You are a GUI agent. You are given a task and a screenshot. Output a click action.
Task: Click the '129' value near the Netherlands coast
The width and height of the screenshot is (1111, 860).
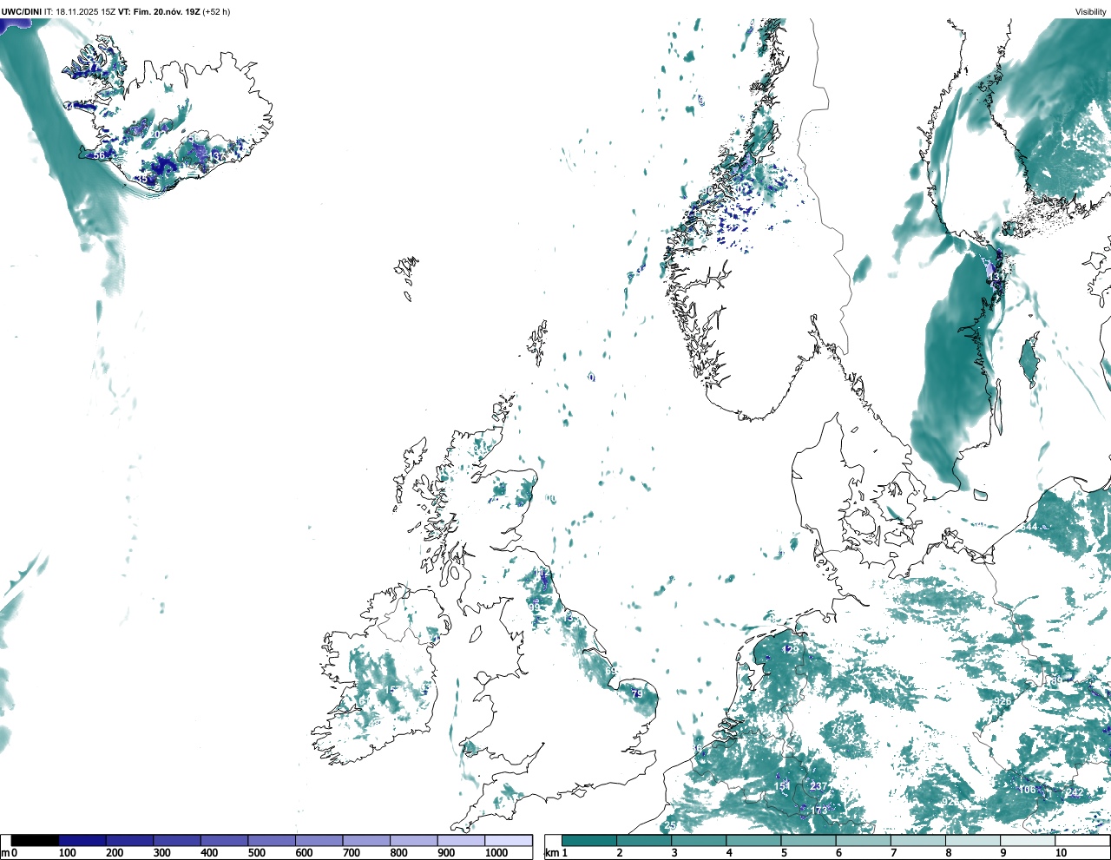(x=791, y=650)
